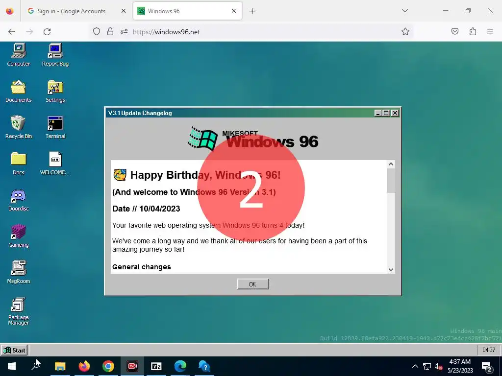Open a new browser tab
The width and height of the screenshot is (502, 376).
pos(252,11)
